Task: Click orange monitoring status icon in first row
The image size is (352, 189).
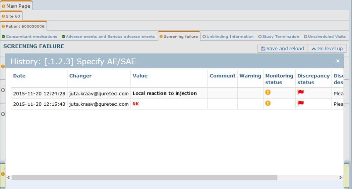Action: pos(268,92)
